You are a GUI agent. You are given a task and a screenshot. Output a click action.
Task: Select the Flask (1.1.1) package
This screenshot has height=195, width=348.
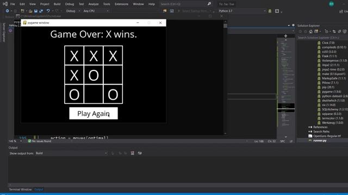330,56
